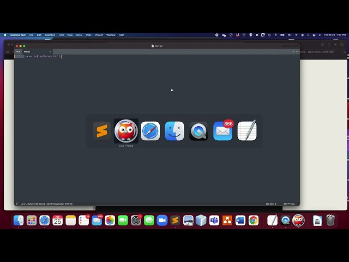The width and height of the screenshot is (349, 262).
Task: Open Messages from the Dock
Action: point(149,221)
